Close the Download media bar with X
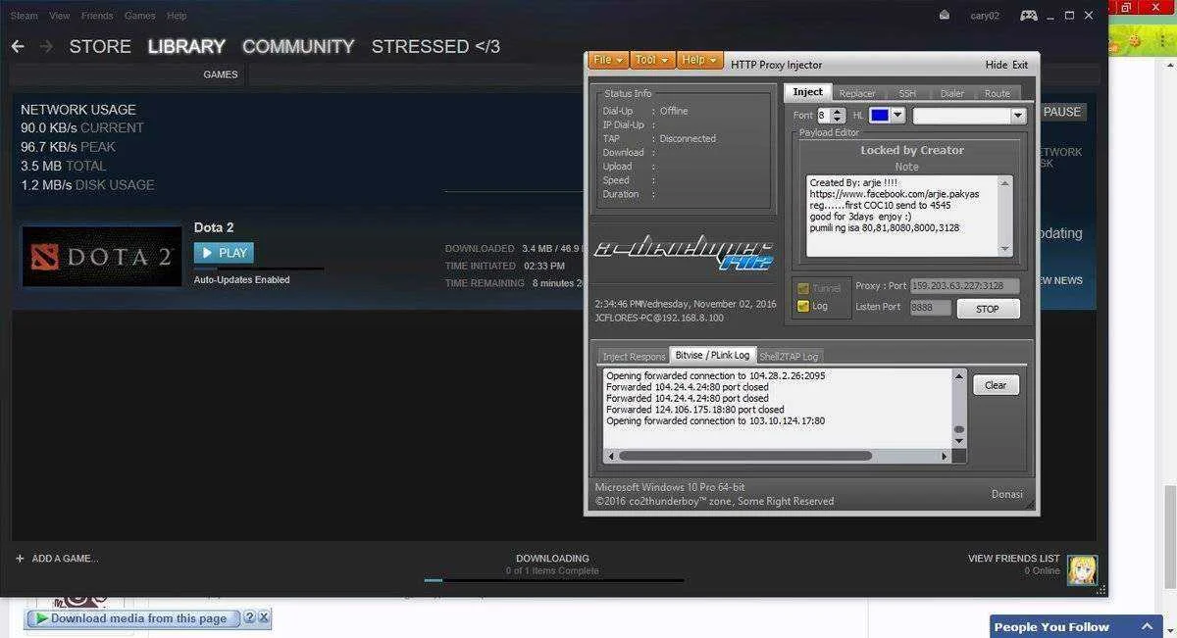 click(264, 618)
